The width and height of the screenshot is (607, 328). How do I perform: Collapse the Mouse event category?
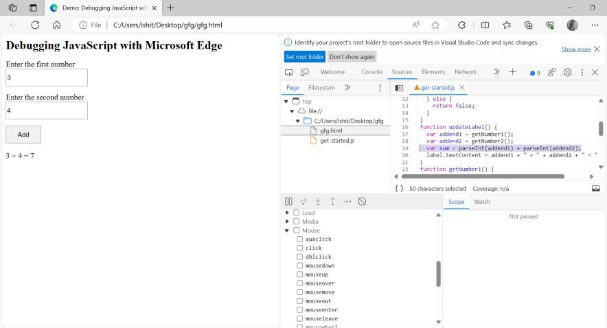click(287, 231)
